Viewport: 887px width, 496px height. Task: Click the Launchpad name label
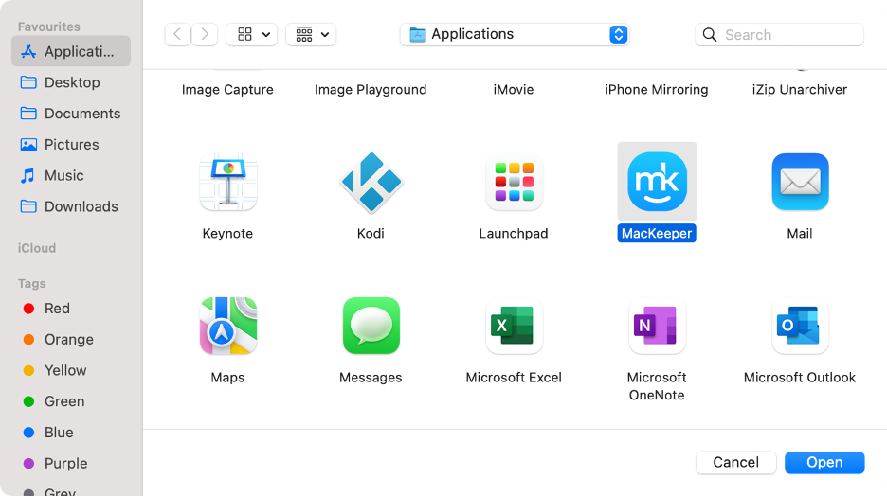[514, 234]
